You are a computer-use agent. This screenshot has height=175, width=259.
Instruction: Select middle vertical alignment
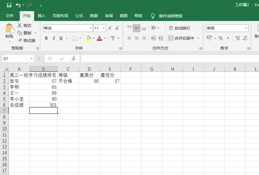[x=137, y=28]
